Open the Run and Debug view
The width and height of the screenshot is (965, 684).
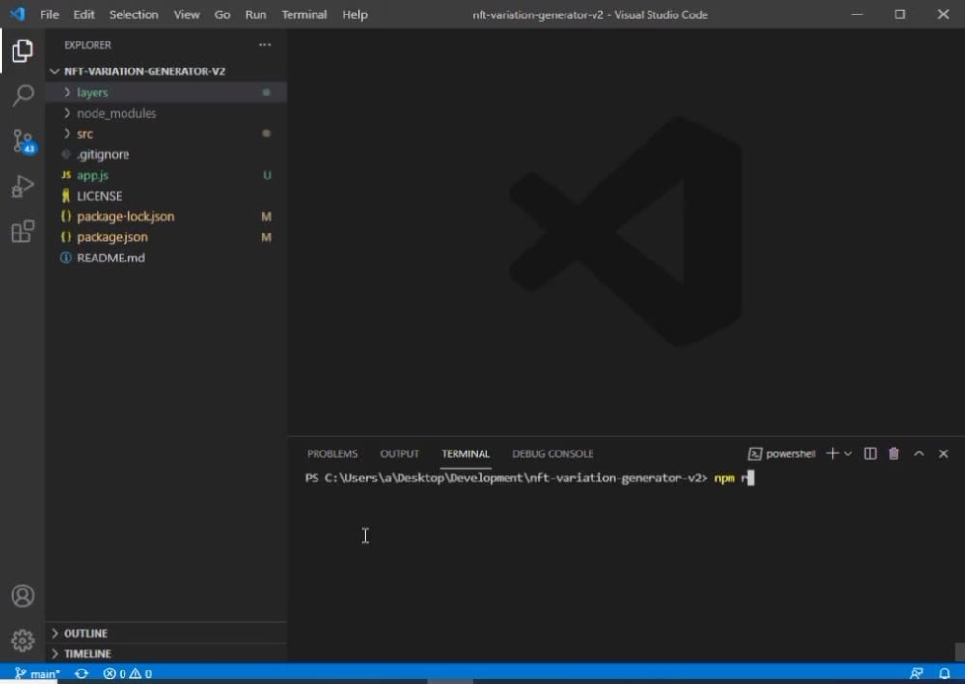point(22,186)
